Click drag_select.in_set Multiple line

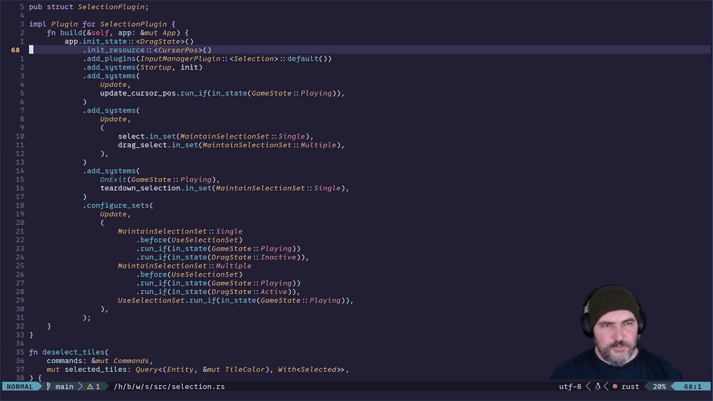click(232, 145)
